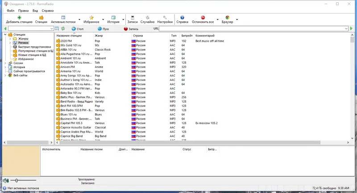The width and height of the screenshot is (357, 193).
Task: Click the station list vertical scrollbar thumb
Action: (x=352, y=40)
